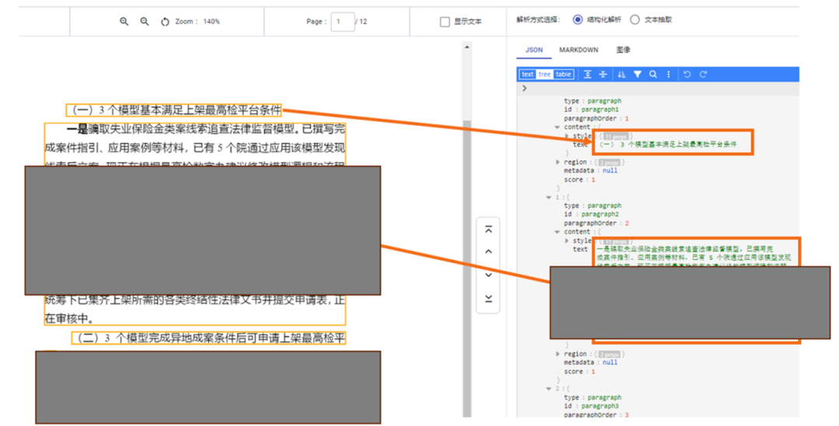Expand the region node below paragraph2 content
Screen dimensions: 839x426
click(x=558, y=354)
